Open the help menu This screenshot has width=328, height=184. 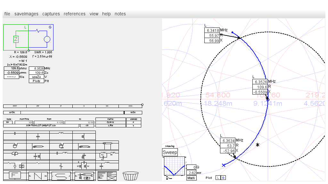(106, 14)
